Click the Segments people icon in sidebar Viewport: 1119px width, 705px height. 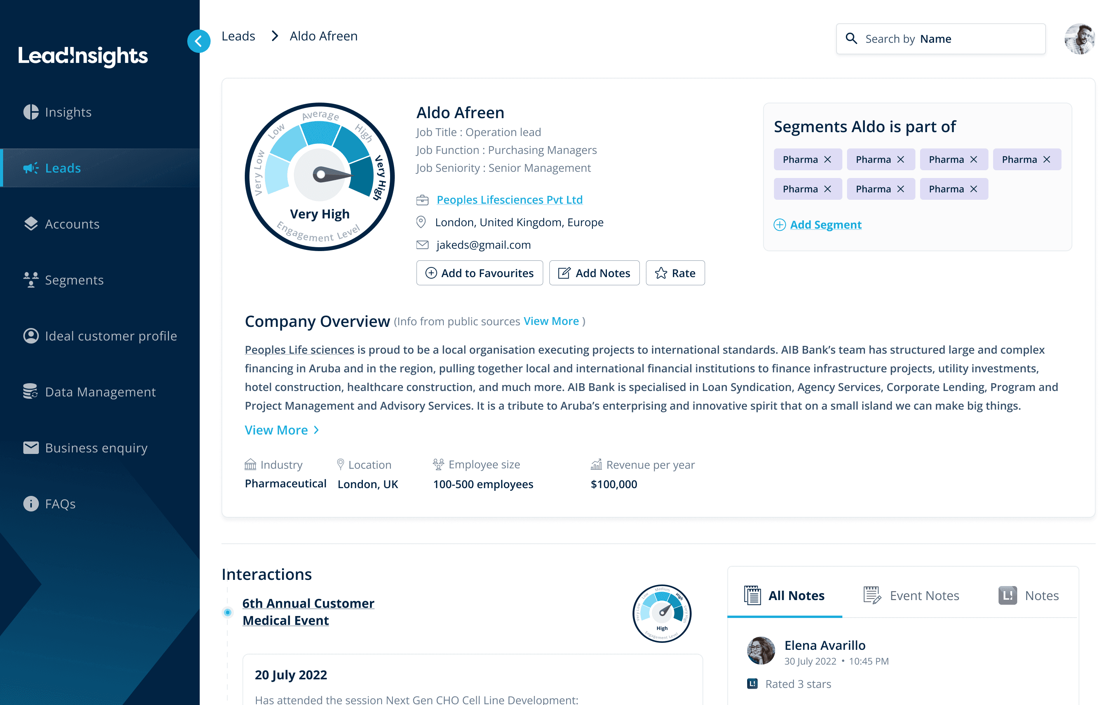(31, 280)
